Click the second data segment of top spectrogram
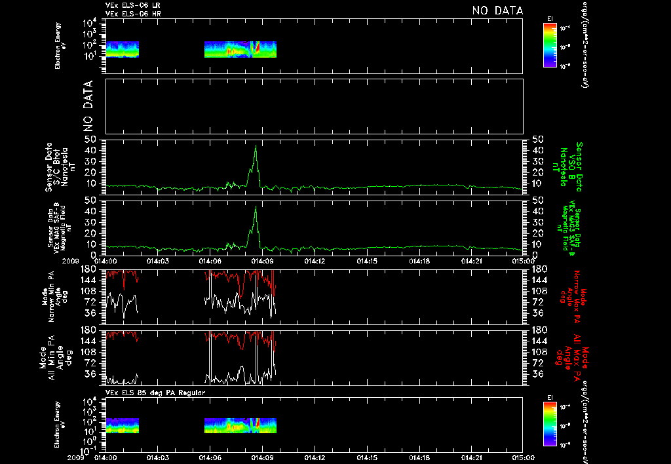Viewport: 671px width, 464px height. click(240, 49)
